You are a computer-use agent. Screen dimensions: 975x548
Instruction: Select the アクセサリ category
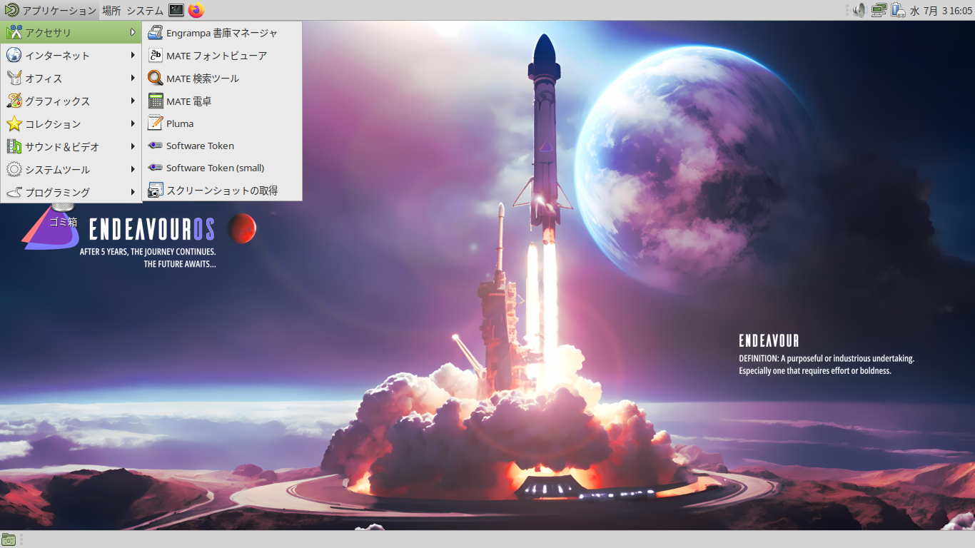pos(71,32)
